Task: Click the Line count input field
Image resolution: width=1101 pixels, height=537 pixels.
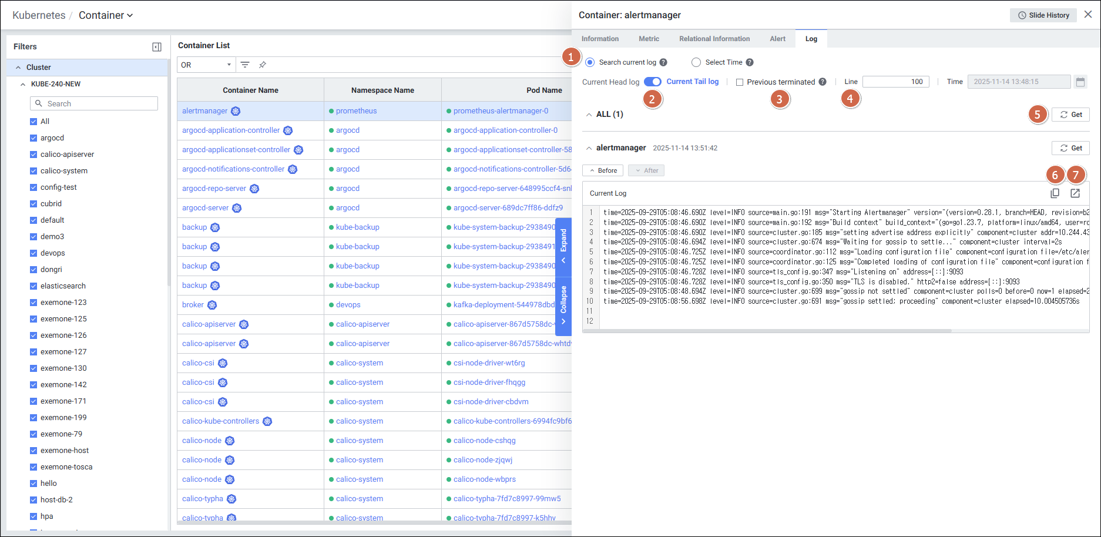Action: 895,82
